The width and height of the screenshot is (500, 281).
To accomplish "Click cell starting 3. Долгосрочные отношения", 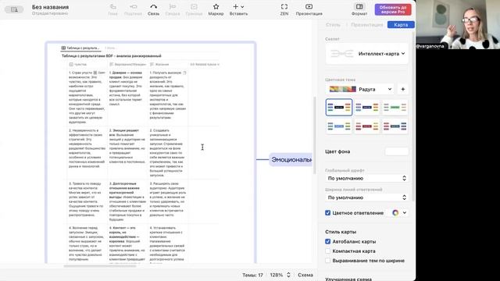I will [x=127, y=201].
